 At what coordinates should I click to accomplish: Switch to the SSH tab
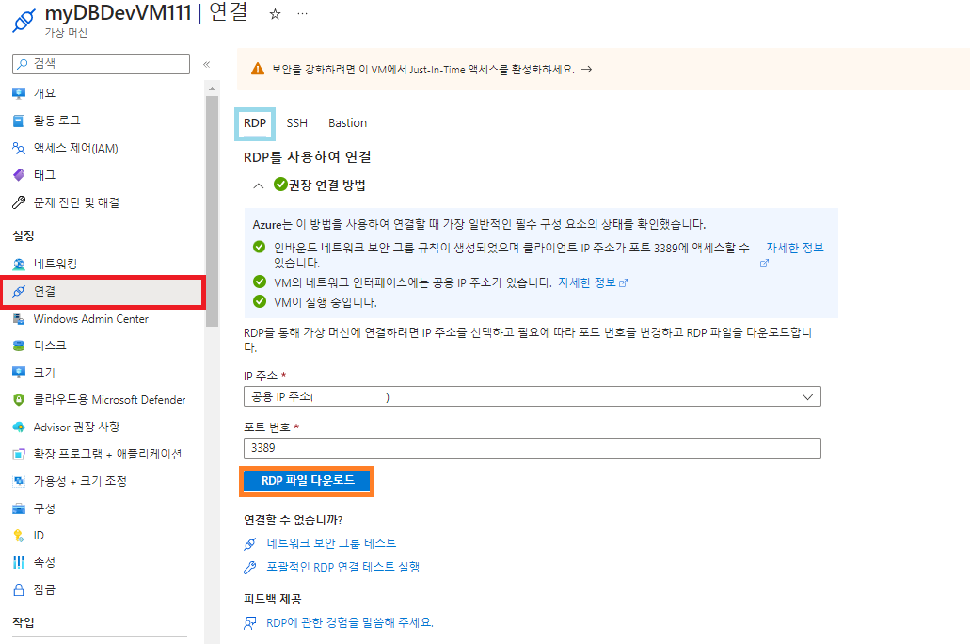click(297, 123)
